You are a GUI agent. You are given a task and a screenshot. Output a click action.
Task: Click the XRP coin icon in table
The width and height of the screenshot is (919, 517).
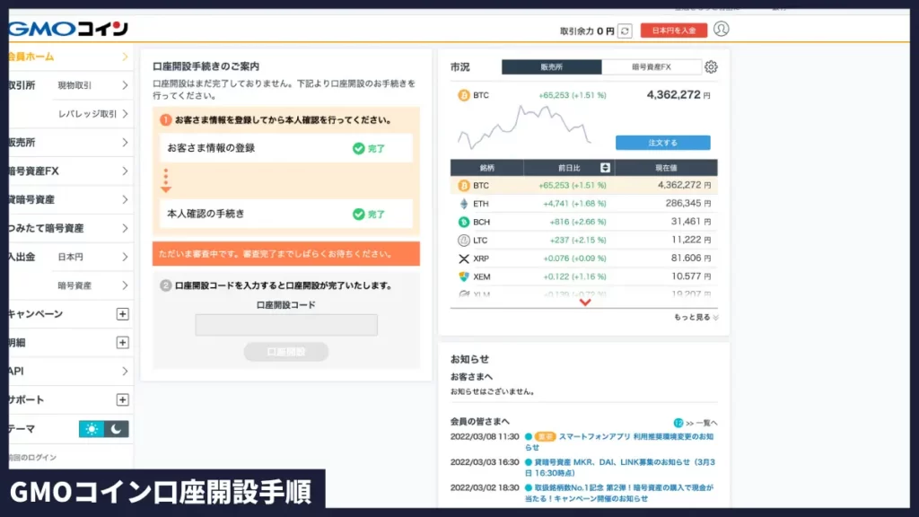464,258
